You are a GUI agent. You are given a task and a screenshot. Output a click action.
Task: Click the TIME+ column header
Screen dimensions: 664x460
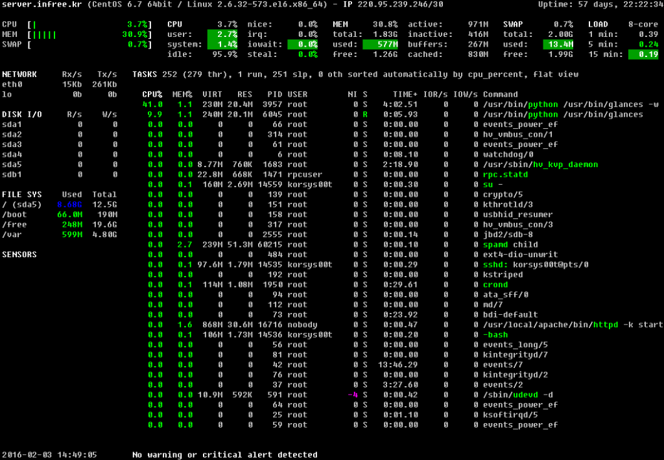click(x=405, y=95)
